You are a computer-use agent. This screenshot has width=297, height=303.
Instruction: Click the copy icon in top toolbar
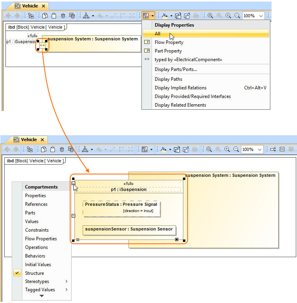pyautogui.click(x=45, y=16)
